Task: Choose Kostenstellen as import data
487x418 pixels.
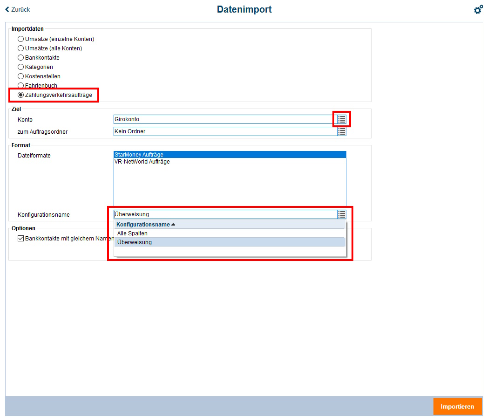Action: [20, 76]
